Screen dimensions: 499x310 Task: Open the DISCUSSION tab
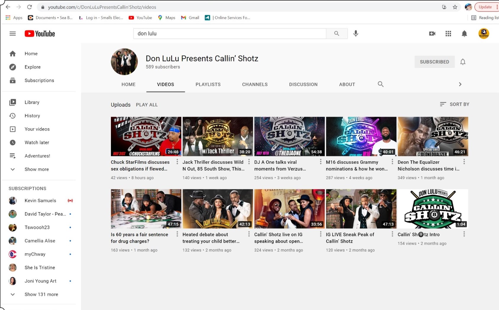click(x=303, y=84)
